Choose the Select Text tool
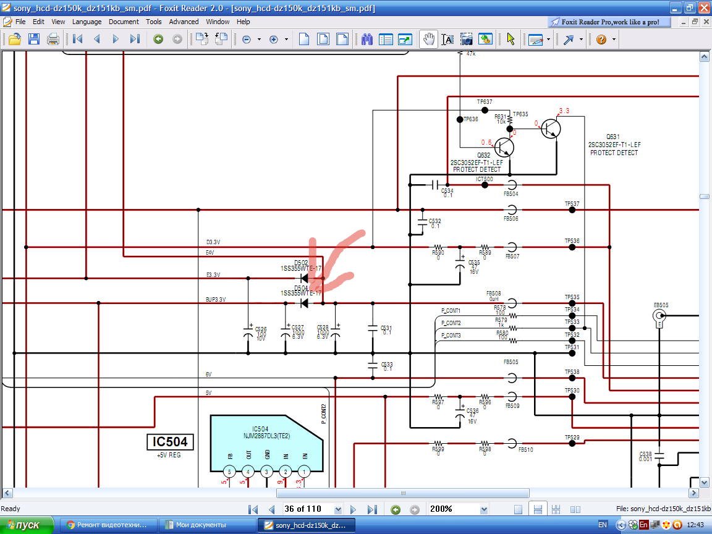This screenshot has height=534, width=712. [447, 39]
